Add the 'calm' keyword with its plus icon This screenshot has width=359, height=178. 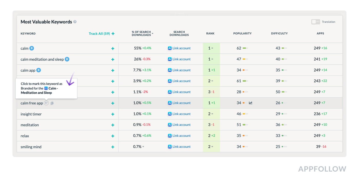click(x=113, y=48)
